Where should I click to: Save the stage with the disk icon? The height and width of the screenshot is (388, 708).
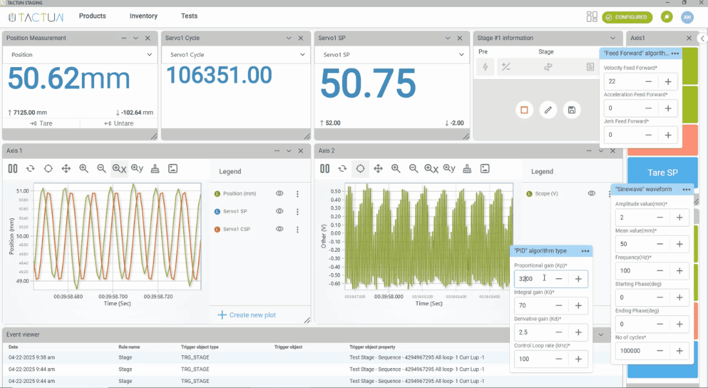(571, 110)
